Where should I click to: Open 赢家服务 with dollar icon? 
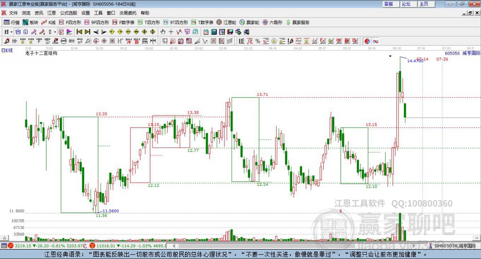pyautogui.click(x=297, y=23)
